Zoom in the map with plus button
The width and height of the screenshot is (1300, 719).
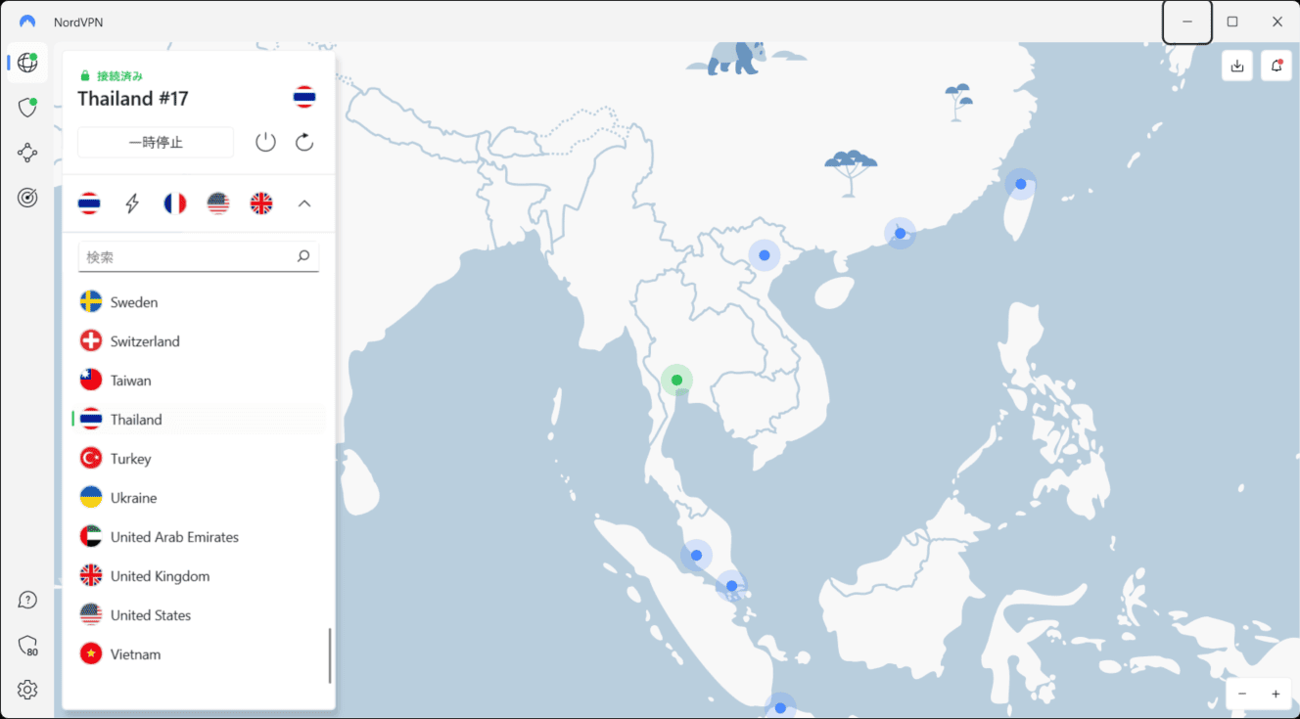click(1276, 694)
